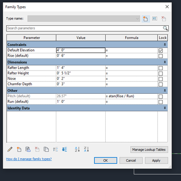The height and width of the screenshot is (181, 181).
Task: Collapse the Constraints group
Action: pos(165,45)
